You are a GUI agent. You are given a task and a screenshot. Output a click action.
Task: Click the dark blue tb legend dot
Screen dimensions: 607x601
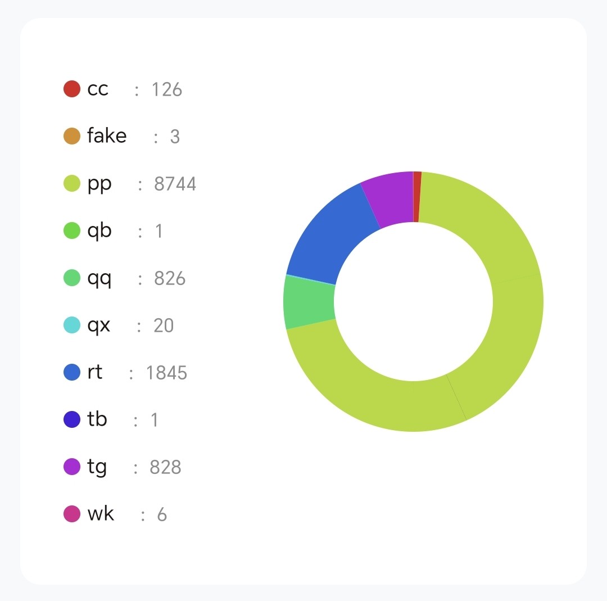[72, 419]
